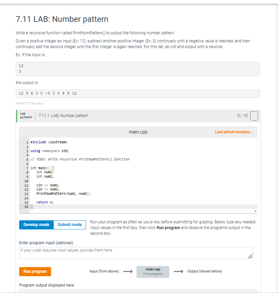278x293 pixels.
Task: Click the example output row of numbers
Action: click(x=47, y=93)
